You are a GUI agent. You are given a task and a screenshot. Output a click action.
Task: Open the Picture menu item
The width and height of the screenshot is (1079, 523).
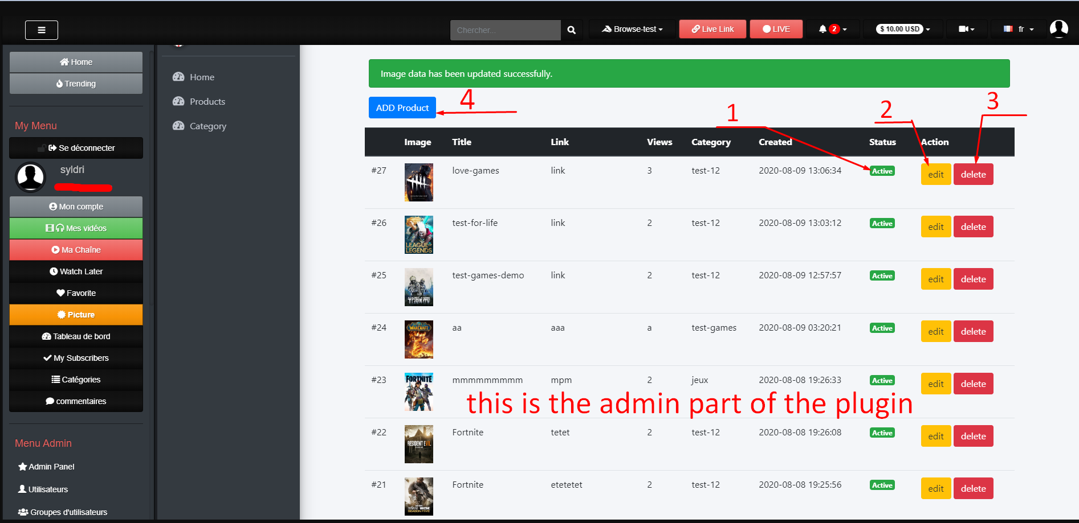click(76, 315)
